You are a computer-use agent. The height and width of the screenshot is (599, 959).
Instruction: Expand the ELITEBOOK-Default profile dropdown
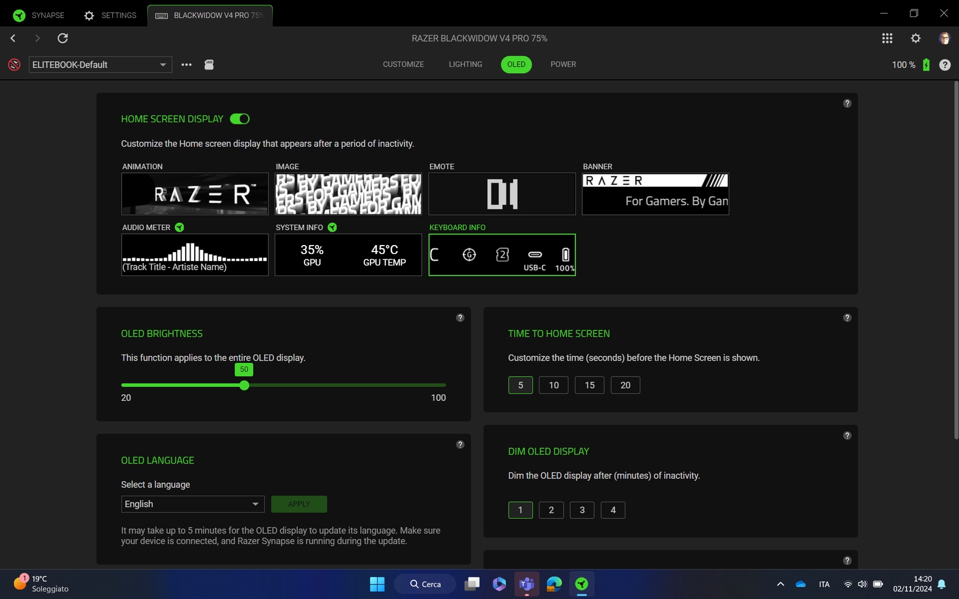pyautogui.click(x=101, y=65)
